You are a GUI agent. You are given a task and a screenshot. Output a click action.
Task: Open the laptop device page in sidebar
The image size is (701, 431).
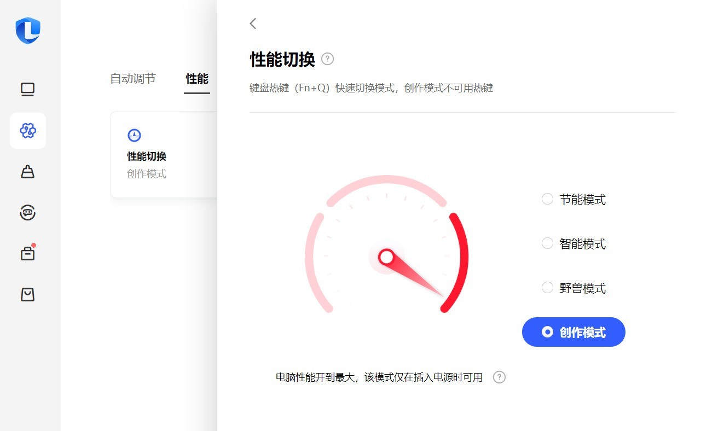click(x=27, y=89)
